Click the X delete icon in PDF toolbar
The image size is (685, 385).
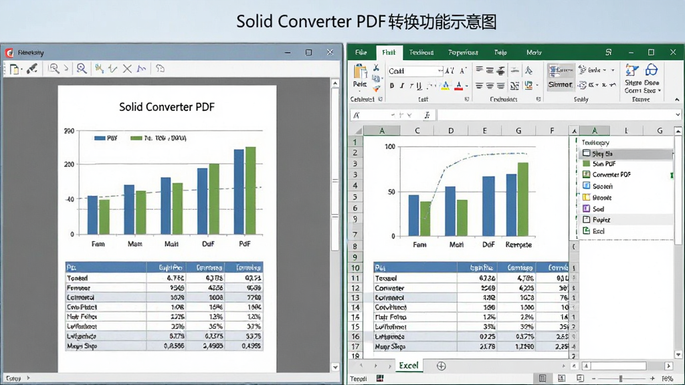[x=127, y=69]
